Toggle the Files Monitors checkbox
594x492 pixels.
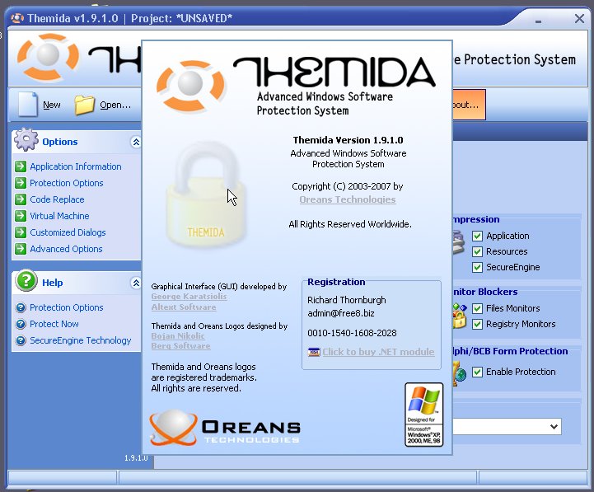[477, 308]
